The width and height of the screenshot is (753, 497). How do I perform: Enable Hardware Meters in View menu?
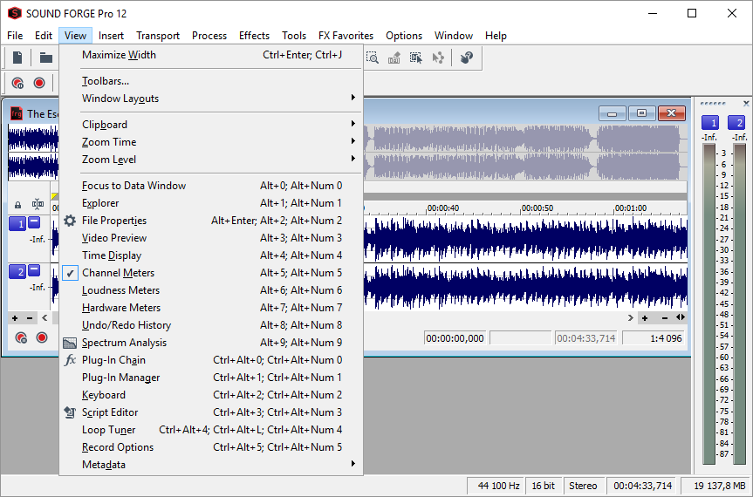tap(211, 308)
